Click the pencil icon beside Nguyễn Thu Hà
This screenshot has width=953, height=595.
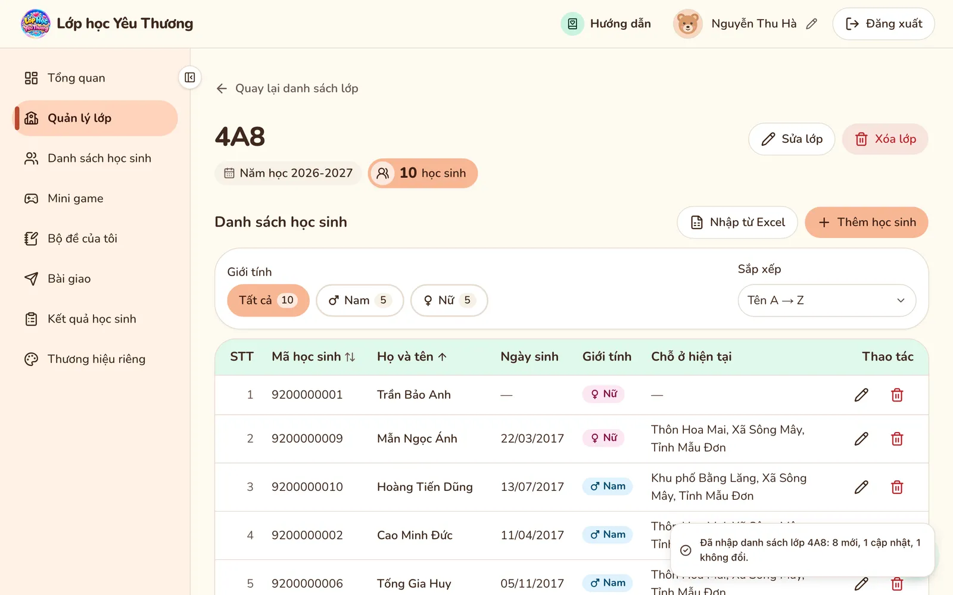point(811,24)
